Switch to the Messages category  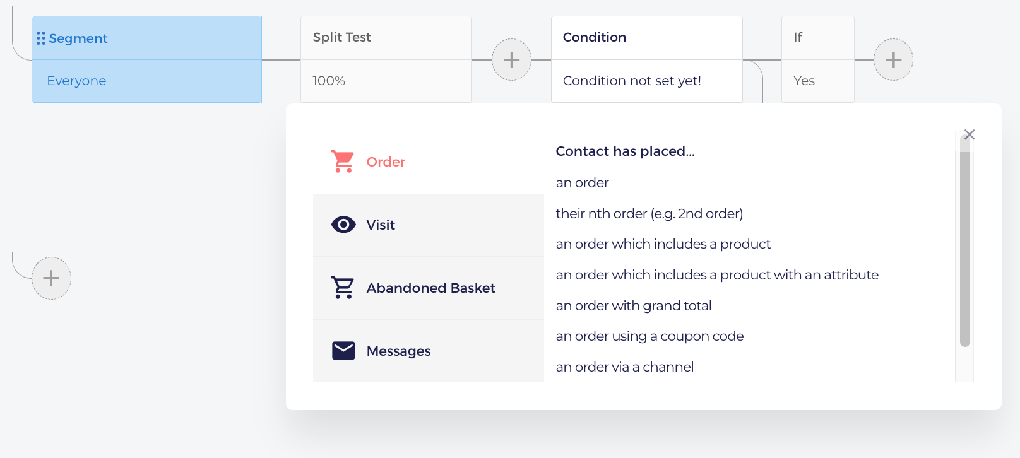429,351
